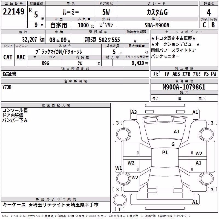This screenshot has height=219, width=219.
Task: Click the sales point ★トヨタ認定中古車歴★
Action: click(174, 38)
